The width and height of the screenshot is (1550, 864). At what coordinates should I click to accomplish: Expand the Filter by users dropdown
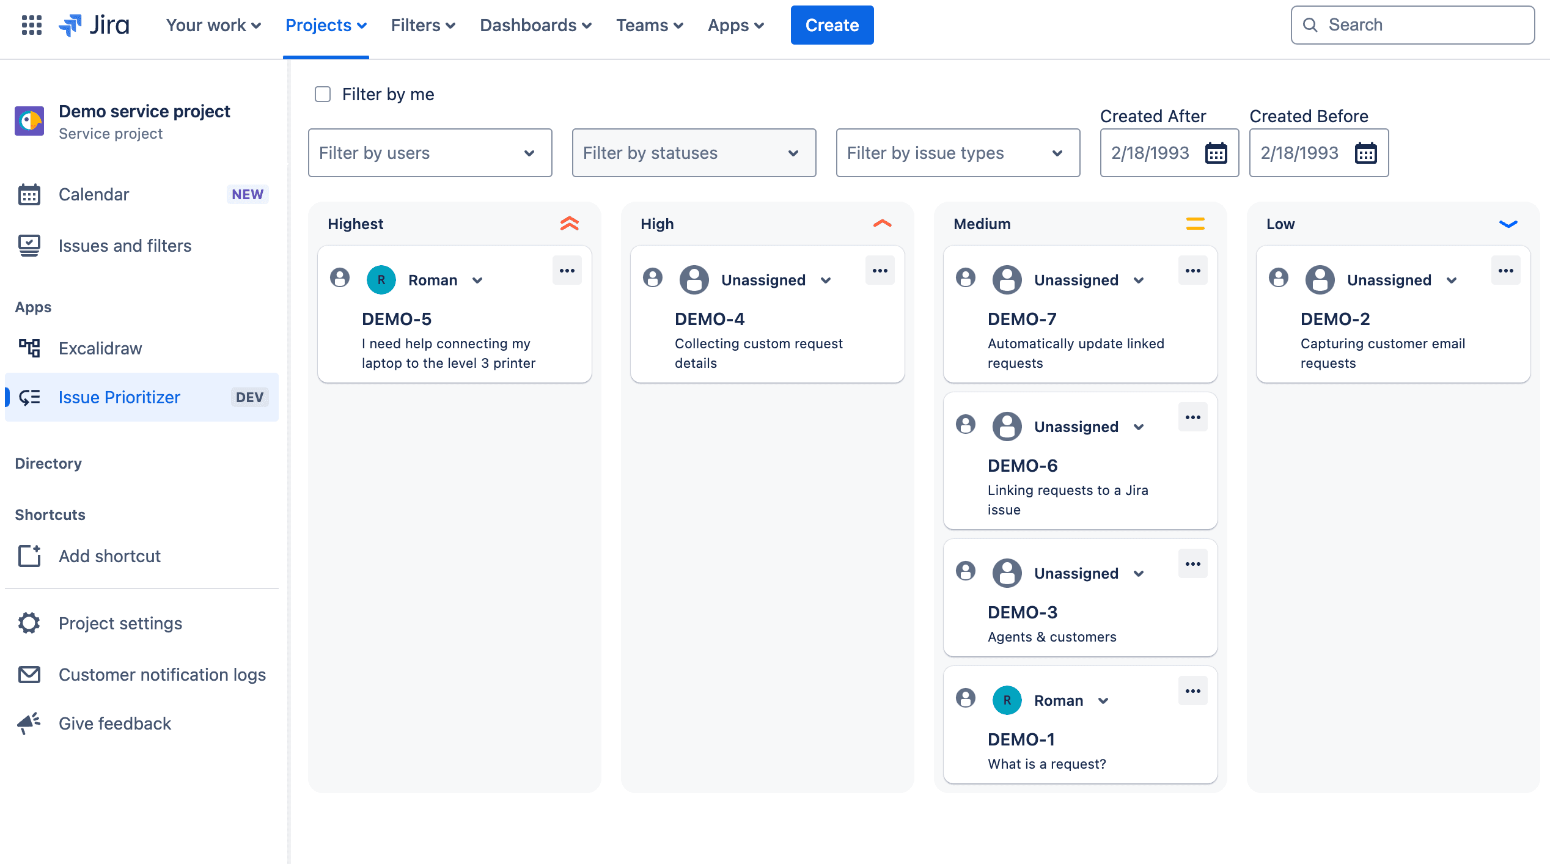click(x=430, y=153)
